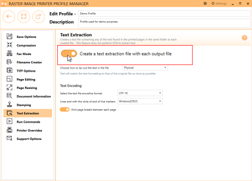Click the Fax Mode icon in sidebar
The image size is (252, 181).
[9, 53]
